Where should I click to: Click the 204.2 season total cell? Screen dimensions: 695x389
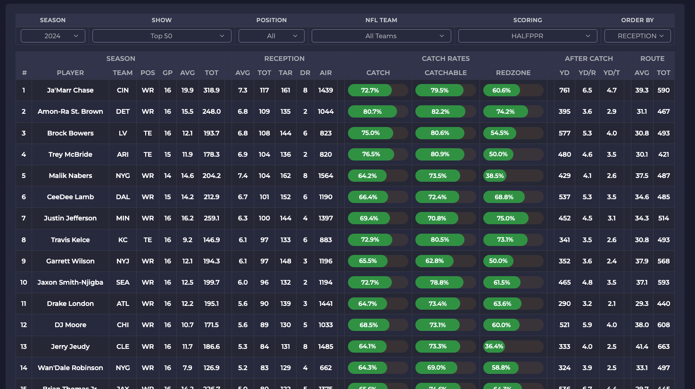tap(211, 176)
